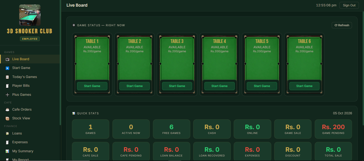Click the Player Bills receipt icon
Viewport: 364px width, 161px height.
(7, 86)
